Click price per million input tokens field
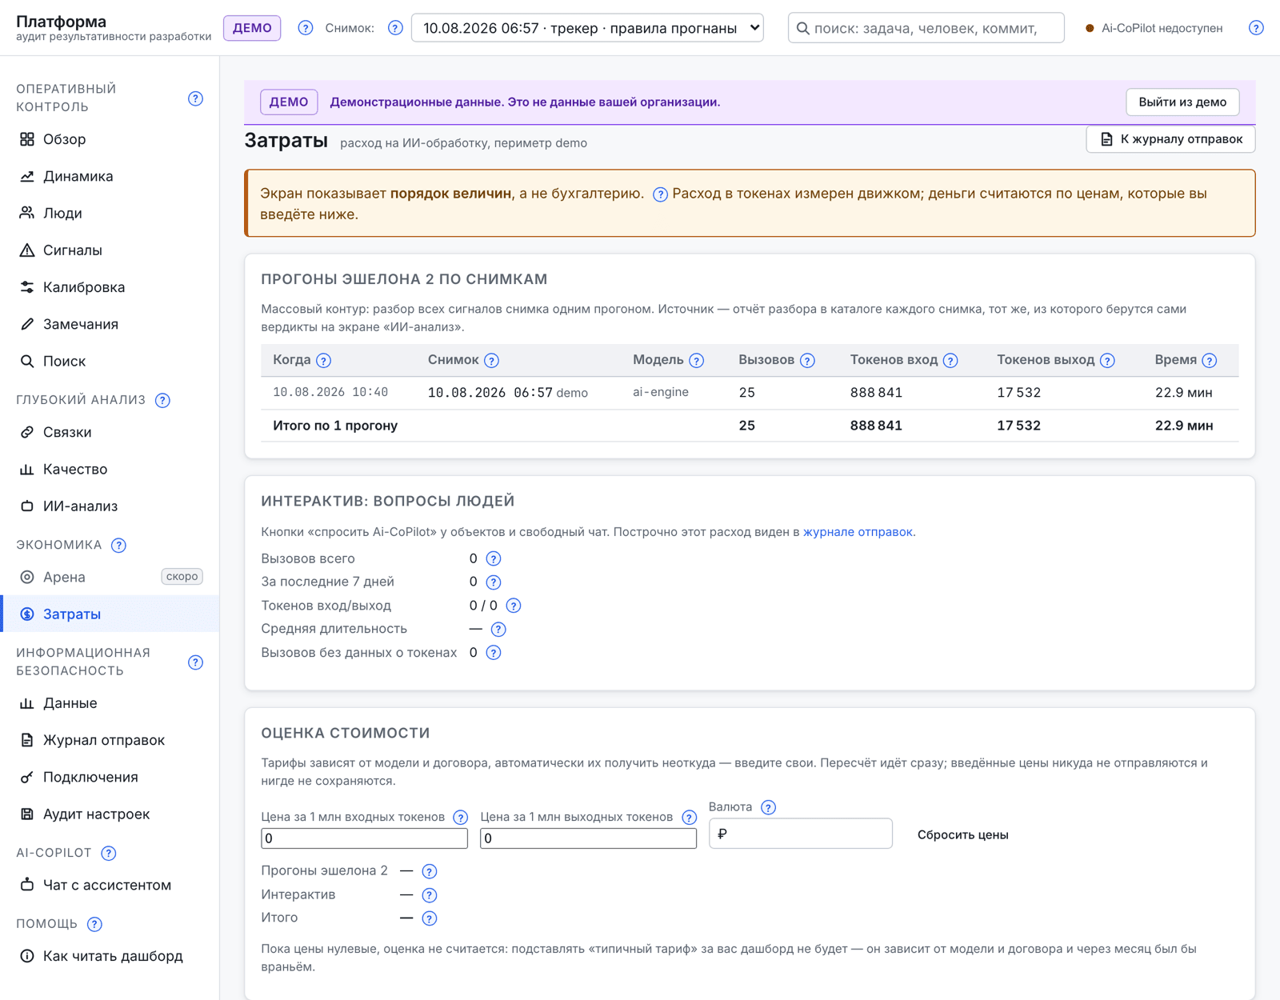 (x=364, y=838)
